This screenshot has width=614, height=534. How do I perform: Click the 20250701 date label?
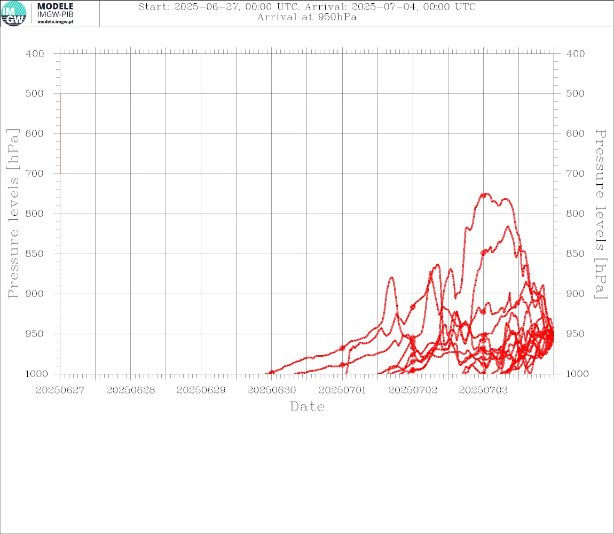[x=342, y=390]
